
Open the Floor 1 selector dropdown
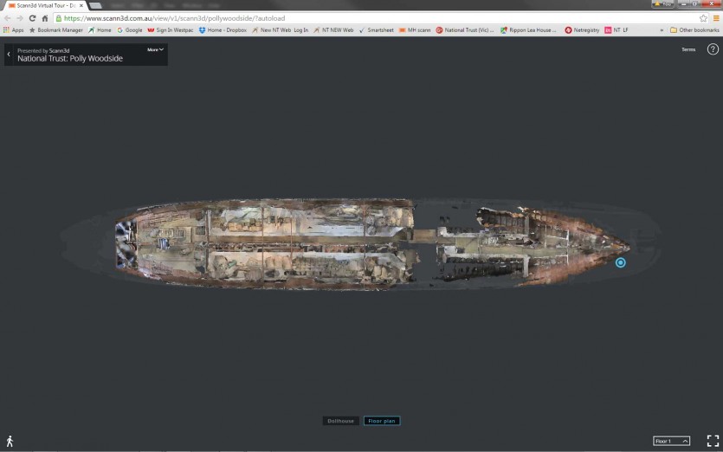click(x=671, y=441)
